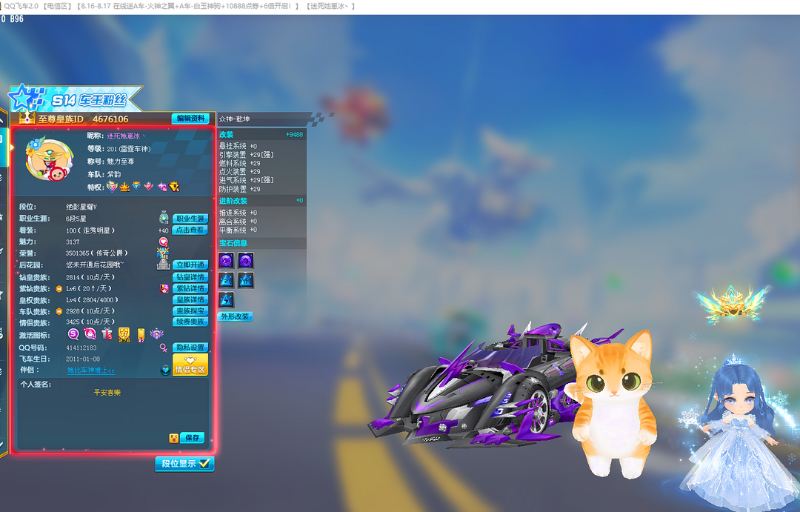800x512 pixels.
Task: Click the first winged-heart privilege badge
Action: [112, 187]
